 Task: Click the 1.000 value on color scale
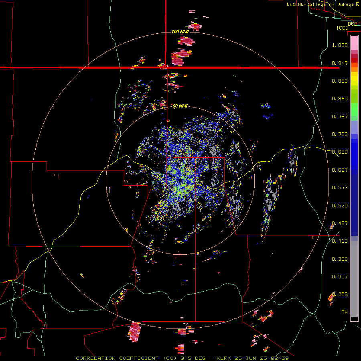340,45
